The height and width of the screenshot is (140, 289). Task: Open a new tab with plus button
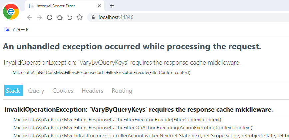(x=112, y=6)
